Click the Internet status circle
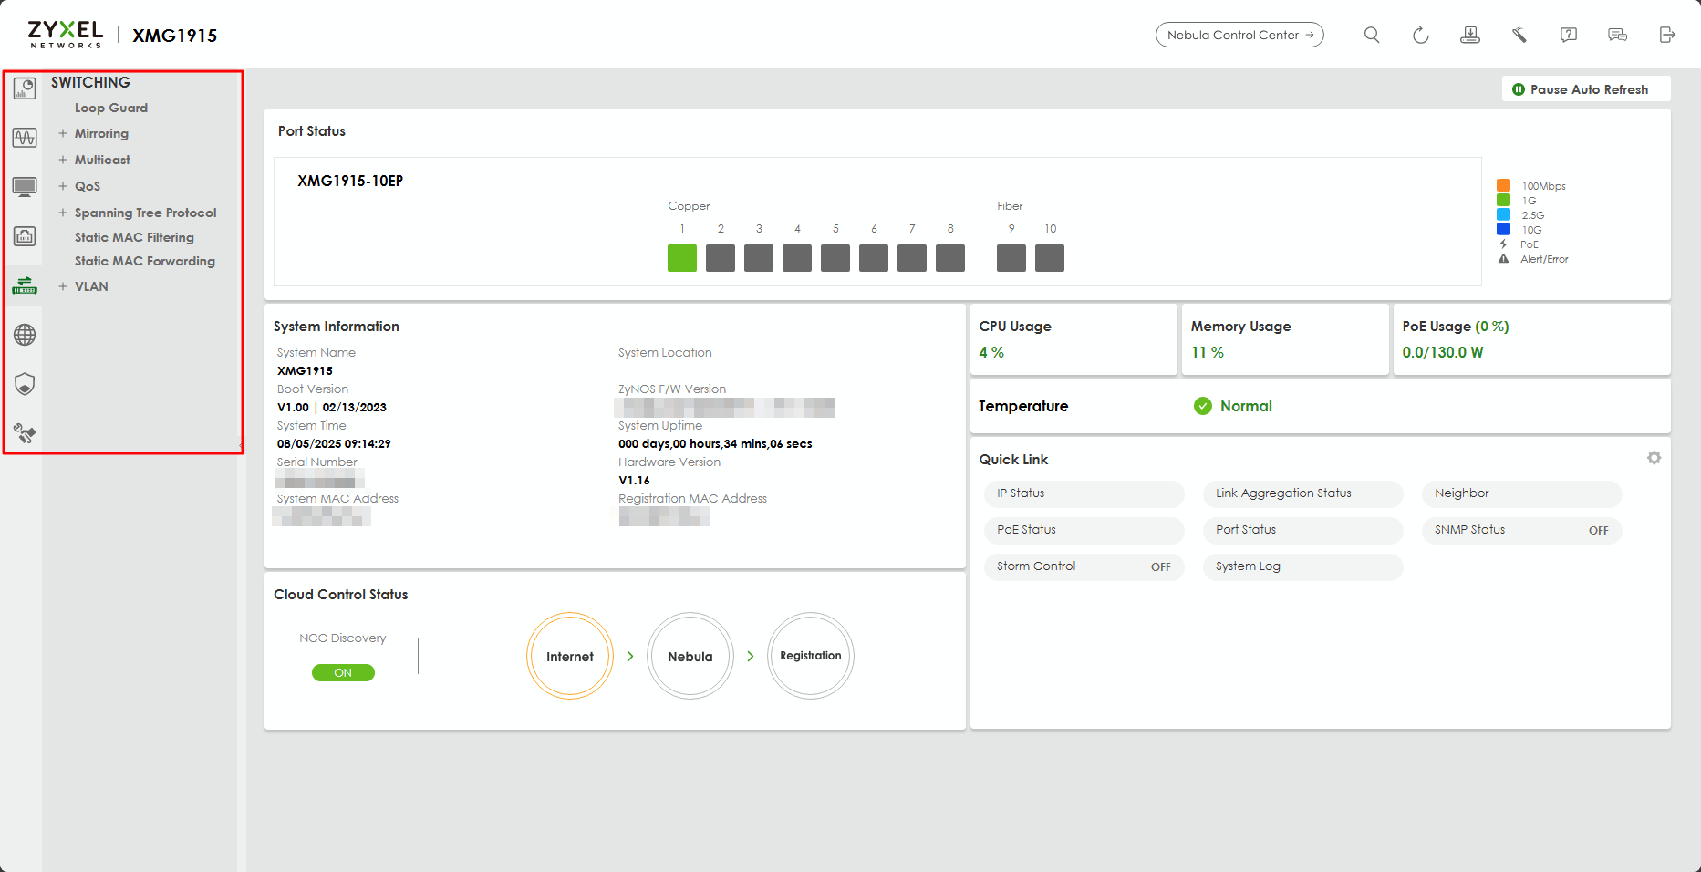Viewport: 1701px width, 872px height. [x=570, y=656]
